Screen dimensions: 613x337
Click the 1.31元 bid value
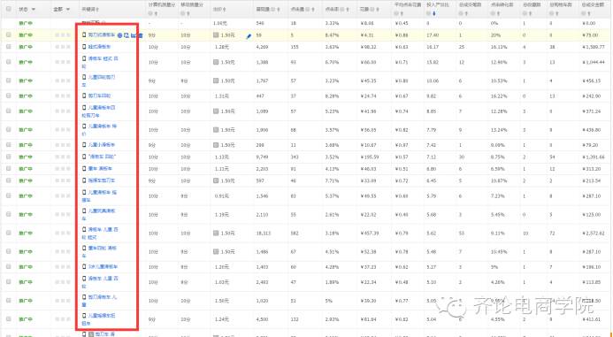222,96
